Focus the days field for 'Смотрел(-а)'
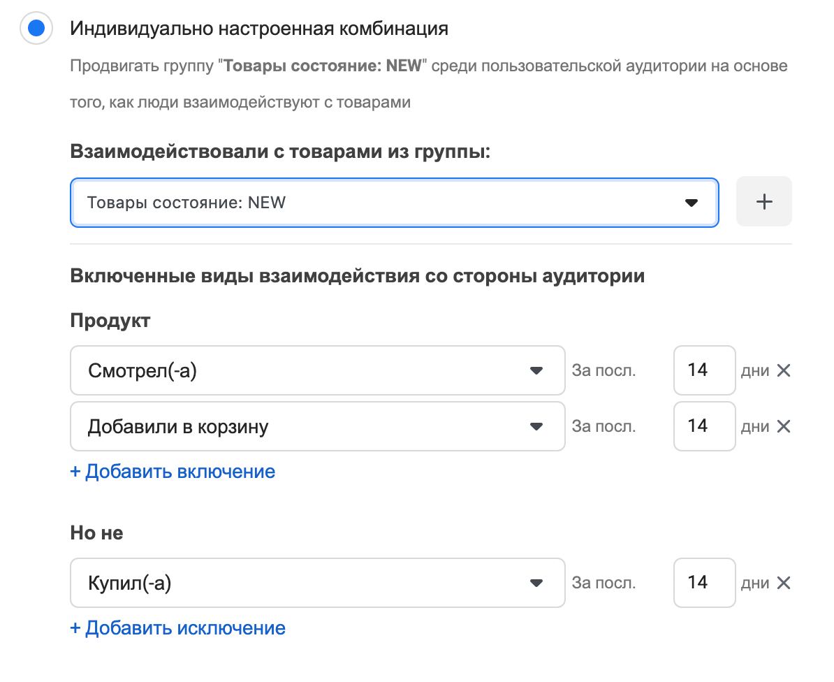Screen dimensions: 834x682 (x=704, y=370)
